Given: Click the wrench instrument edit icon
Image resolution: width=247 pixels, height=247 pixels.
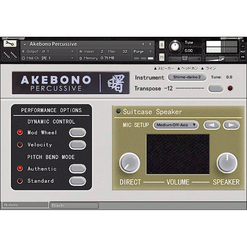Looking at the screenshot, I should pyautogui.click(x=10, y=43).
